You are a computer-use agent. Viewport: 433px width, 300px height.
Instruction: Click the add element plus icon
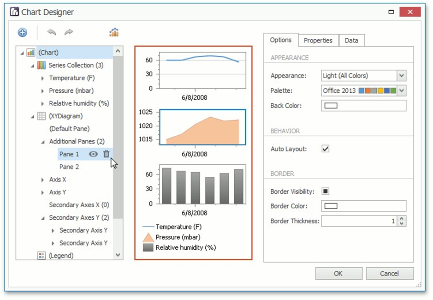(x=23, y=32)
